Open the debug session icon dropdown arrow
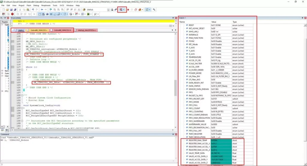Image resolution: width=307 pixels, height=166 pixels. tap(124, 10)
